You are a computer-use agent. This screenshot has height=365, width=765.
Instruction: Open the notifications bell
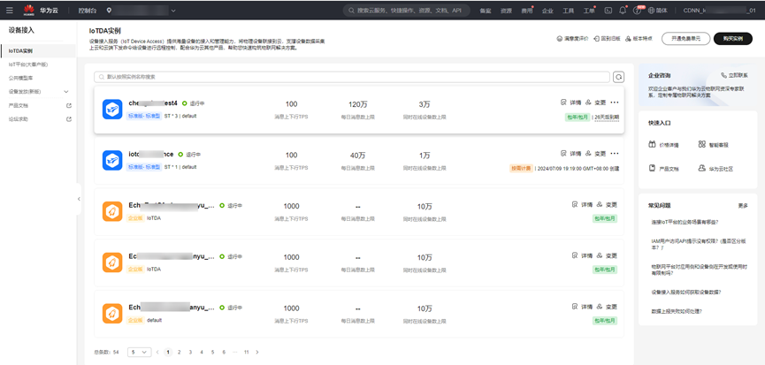623,11
